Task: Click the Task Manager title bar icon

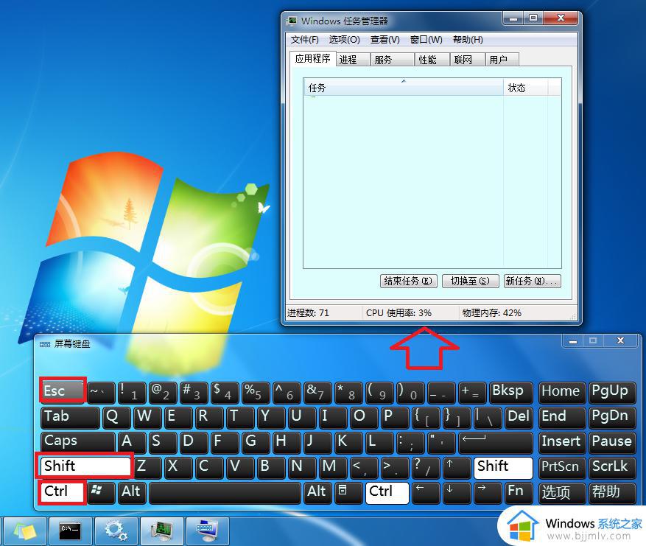Action: click(292, 20)
